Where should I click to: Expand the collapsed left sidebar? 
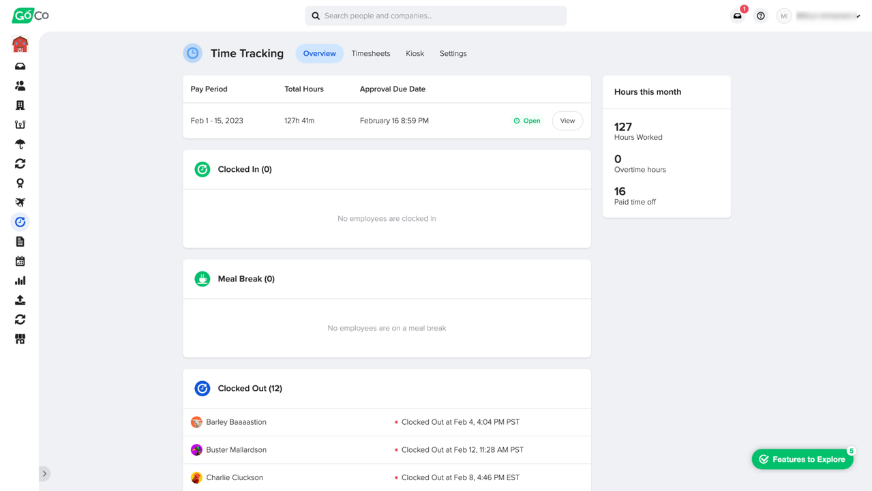(x=44, y=473)
